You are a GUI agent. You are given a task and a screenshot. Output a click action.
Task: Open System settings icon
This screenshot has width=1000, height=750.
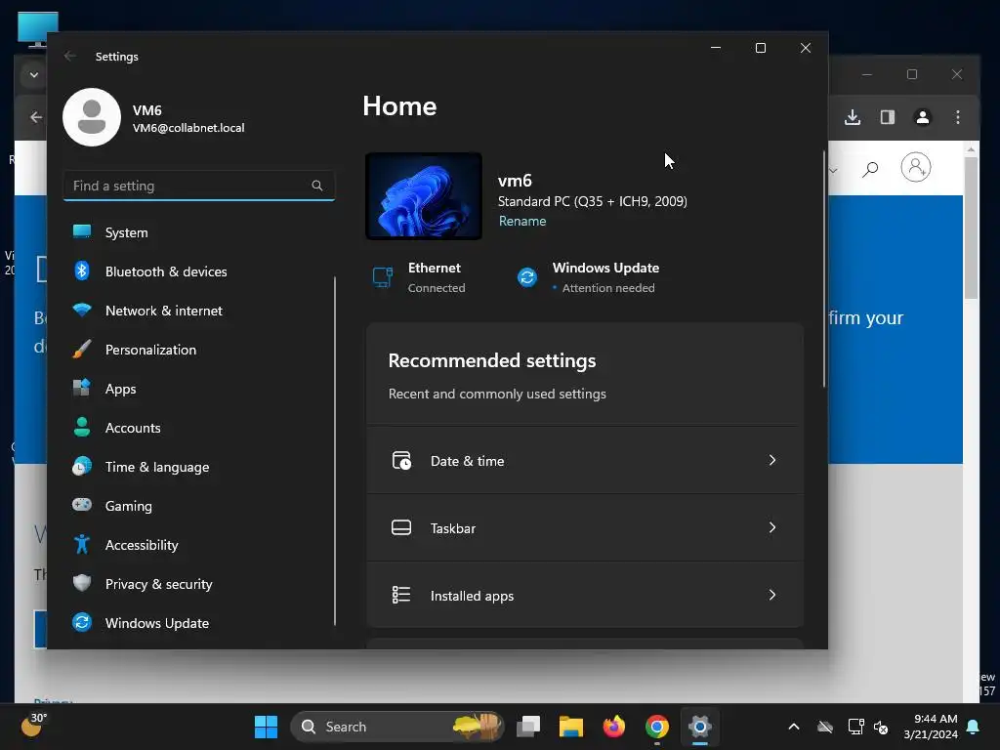(x=82, y=231)
